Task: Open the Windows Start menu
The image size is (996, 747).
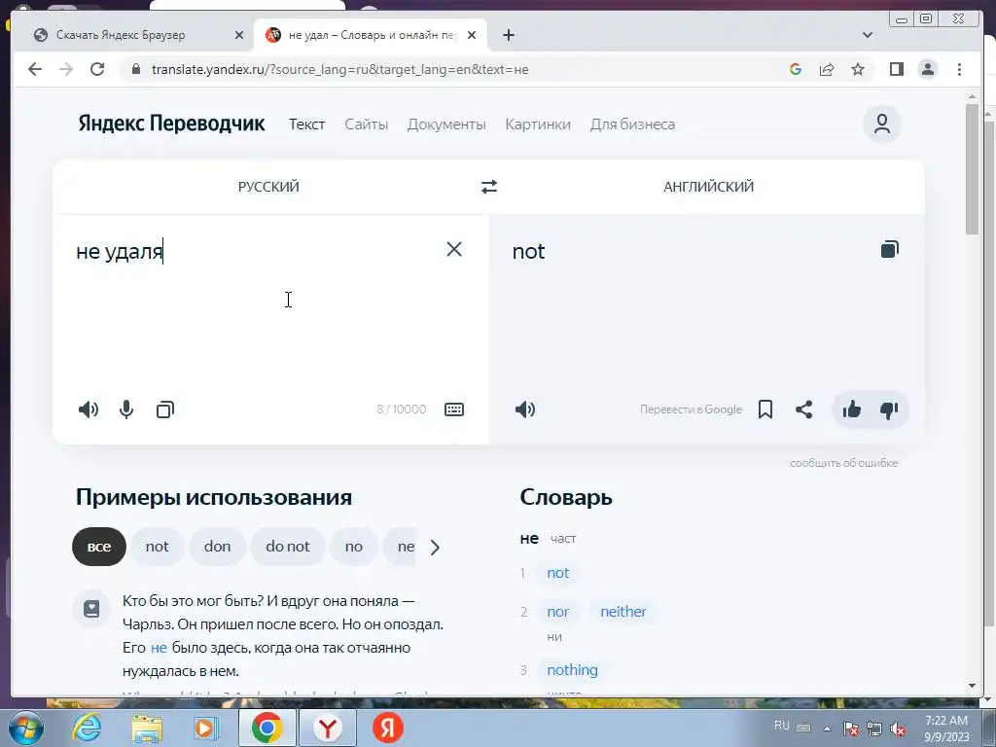Action: (26, 728)
